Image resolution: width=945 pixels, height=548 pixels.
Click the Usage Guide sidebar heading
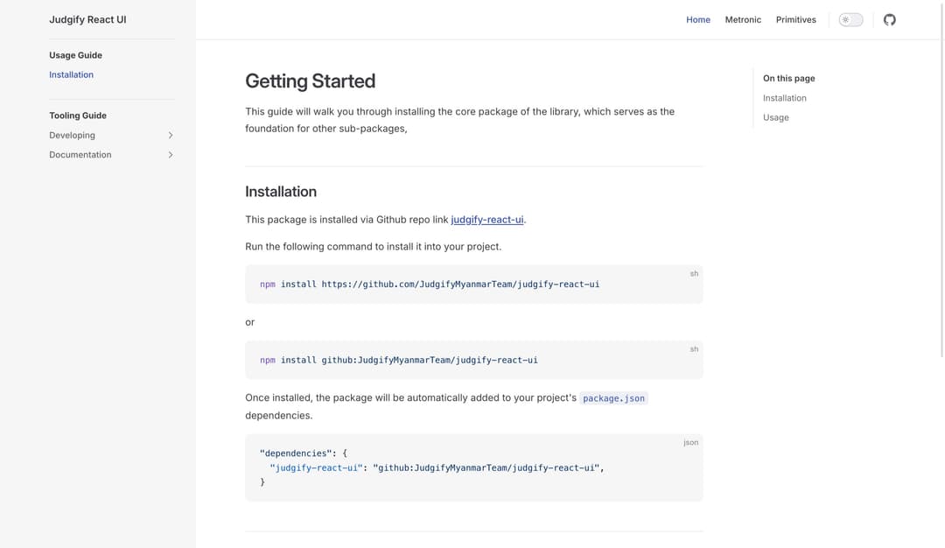coord(76,55)
